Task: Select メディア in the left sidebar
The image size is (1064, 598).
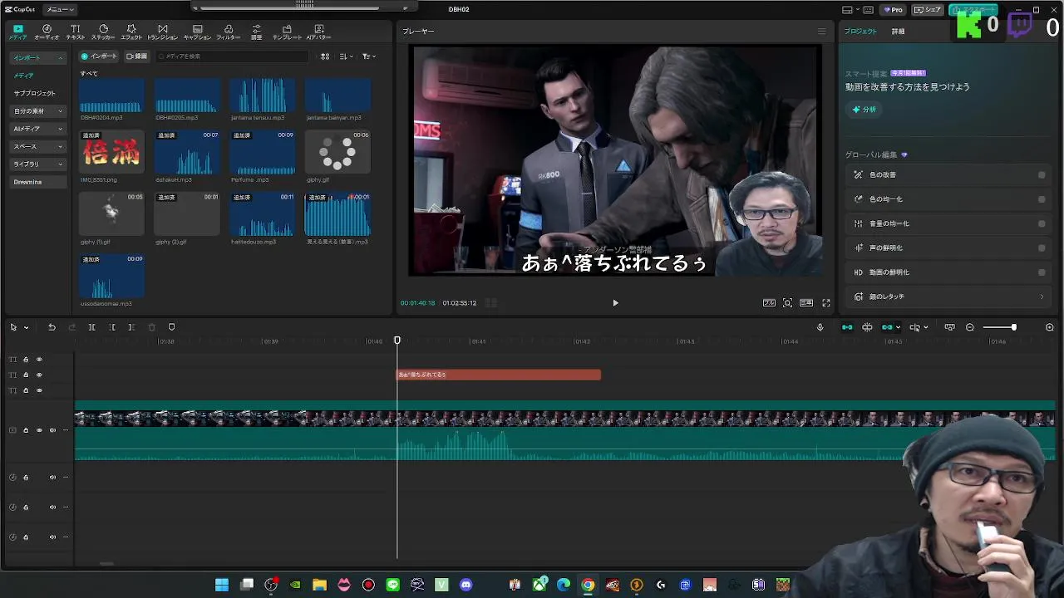Action: 24,76
